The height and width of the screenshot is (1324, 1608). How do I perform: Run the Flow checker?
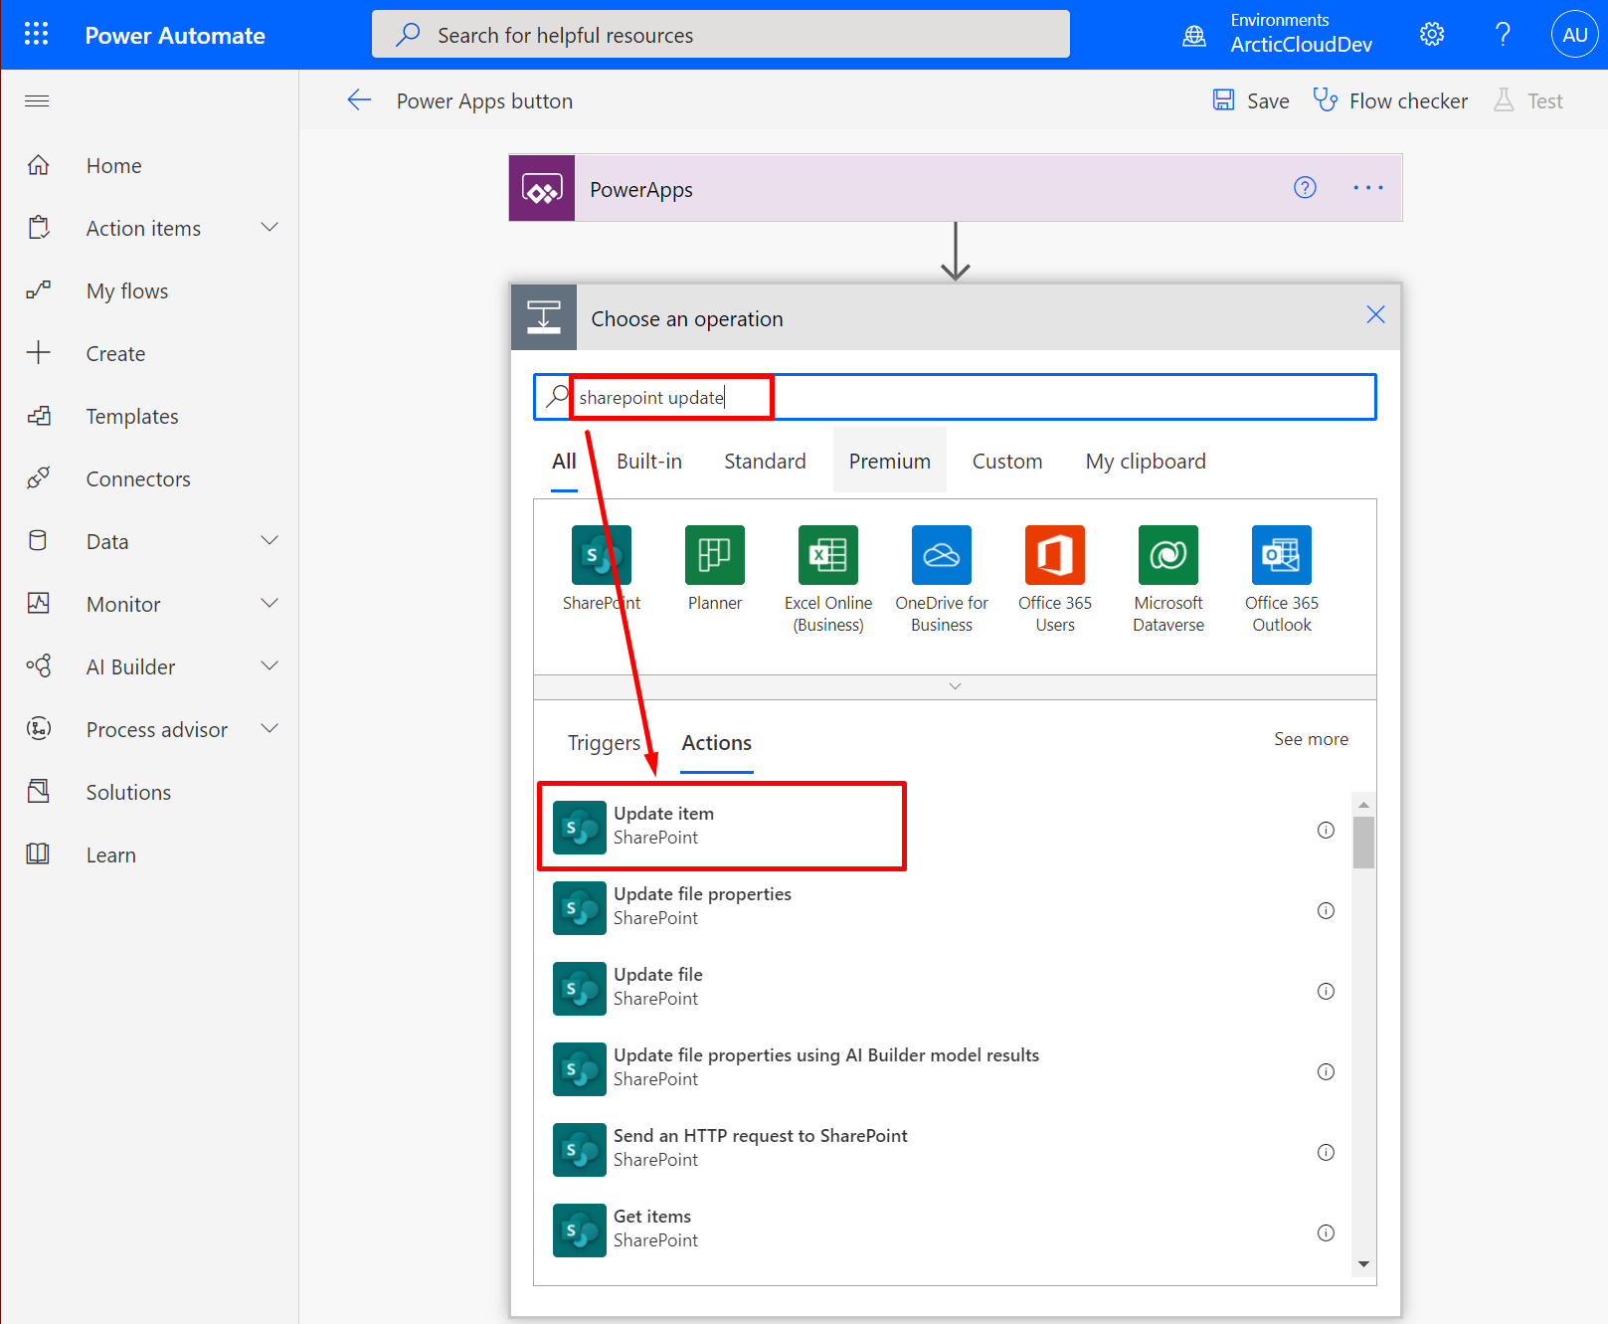1390,100
